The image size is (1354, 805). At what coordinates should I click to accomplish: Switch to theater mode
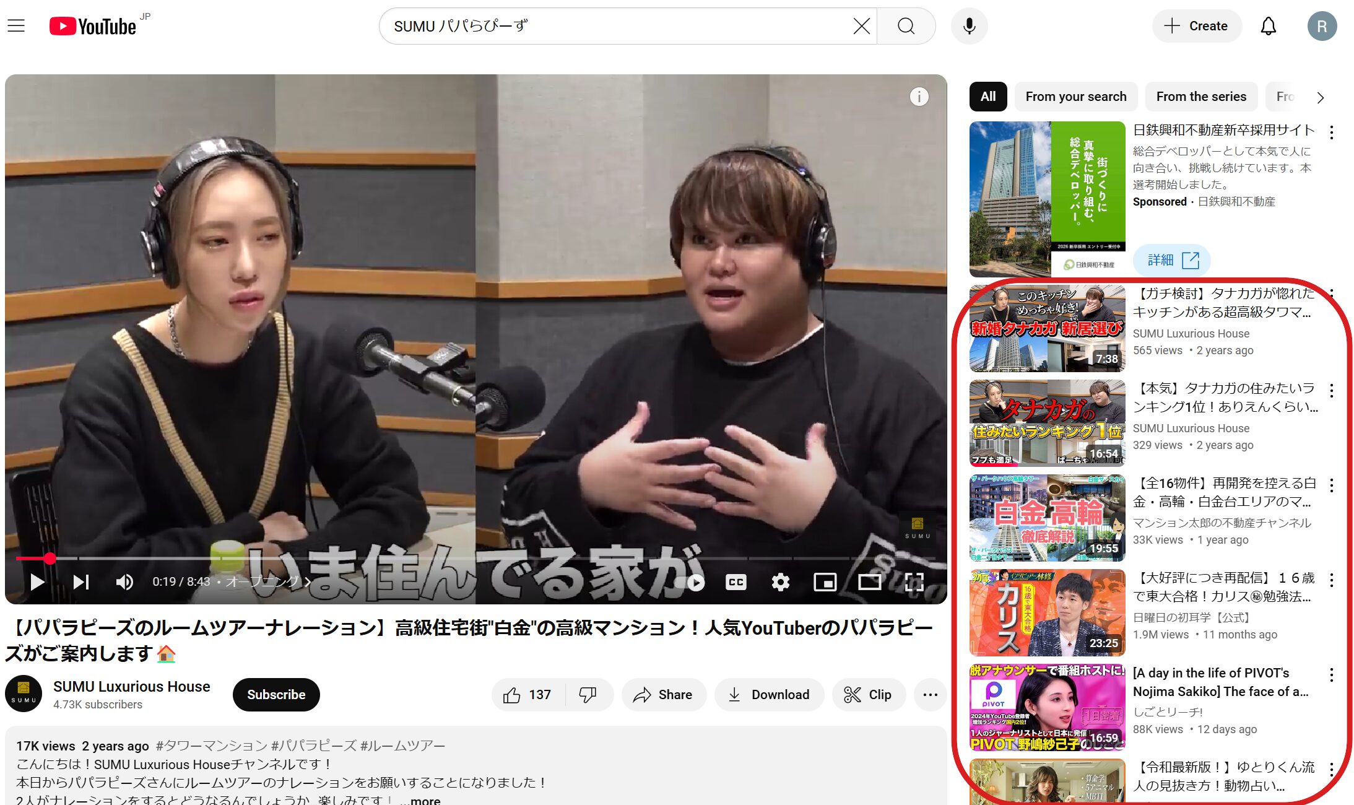point(869,582)
